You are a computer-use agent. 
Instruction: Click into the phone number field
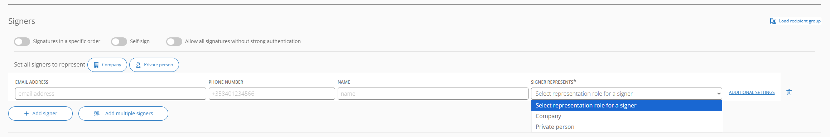pos(272,94)
